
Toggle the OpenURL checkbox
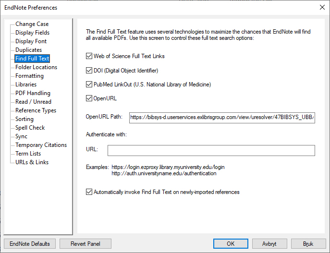pyautogui.click(x=89, y=98)
